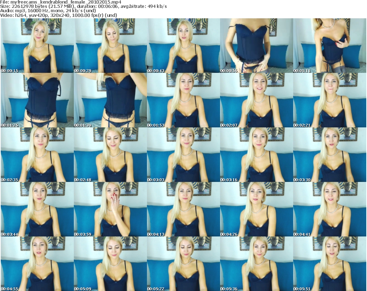Select the thumbnail frame stamped 00:01:53
Viewport: 367px width, 291px height.
point(183,100)
